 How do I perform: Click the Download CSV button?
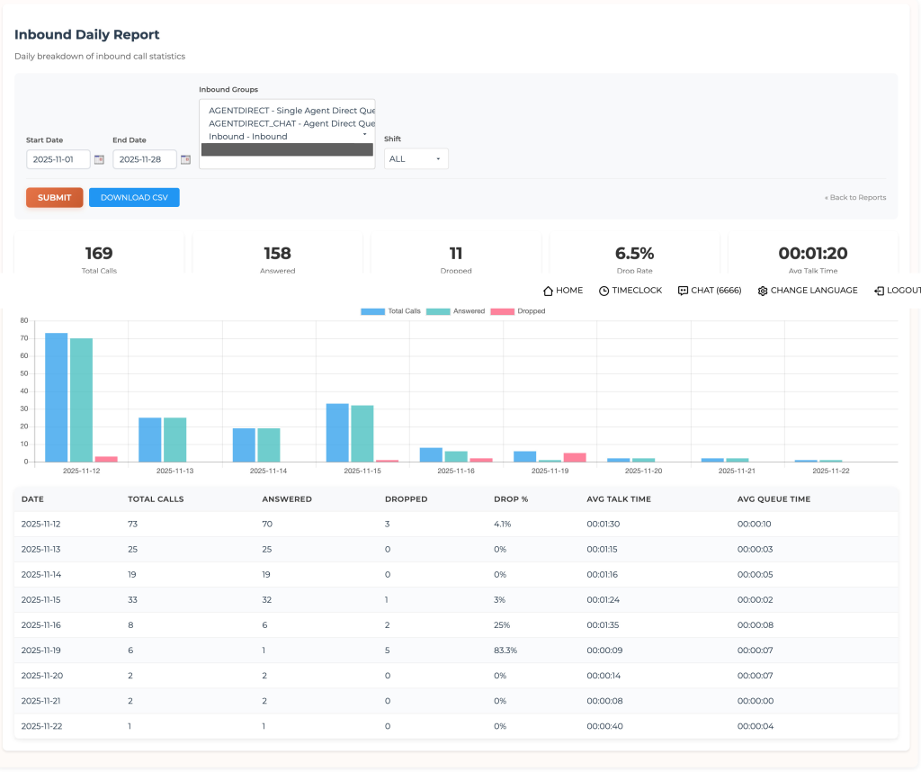(x=134, y=197)
